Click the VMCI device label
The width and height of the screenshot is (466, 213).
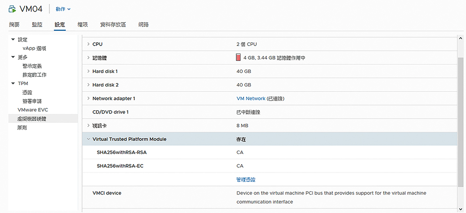107,193
